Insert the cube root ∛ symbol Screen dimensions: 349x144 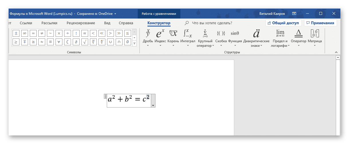93,42
